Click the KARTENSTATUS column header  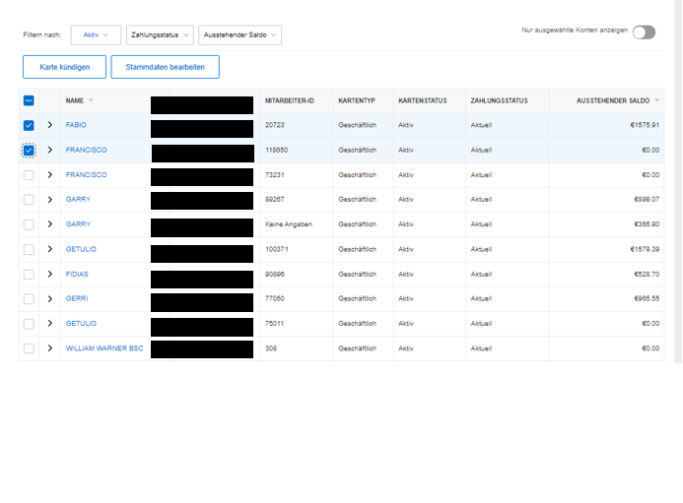coord(423,100)
